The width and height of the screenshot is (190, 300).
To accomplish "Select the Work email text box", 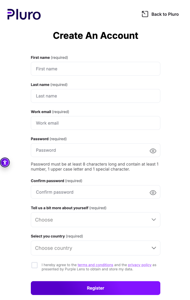I will tap(95, 123).
